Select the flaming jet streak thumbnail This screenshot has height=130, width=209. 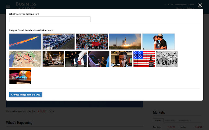click(x=25, y=42)
